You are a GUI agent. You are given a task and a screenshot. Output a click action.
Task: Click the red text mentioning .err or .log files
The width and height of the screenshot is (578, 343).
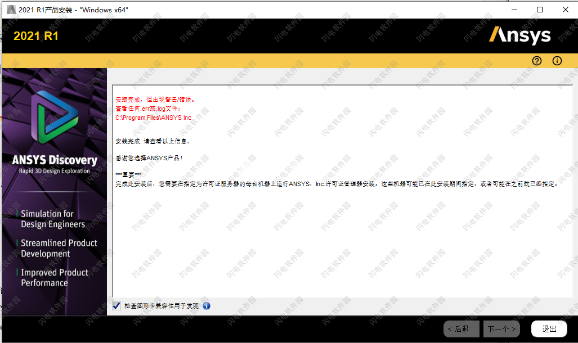148,109
